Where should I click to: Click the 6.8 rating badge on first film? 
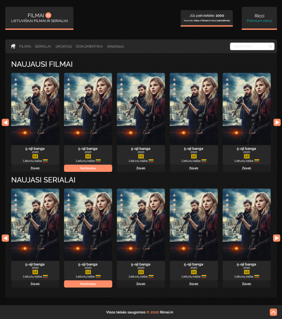35,156
